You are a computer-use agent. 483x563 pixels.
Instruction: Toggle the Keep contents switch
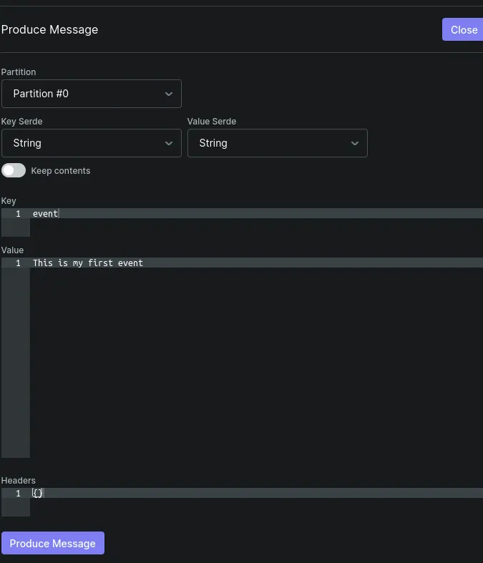pyautogui.click(x=14, y=170)
